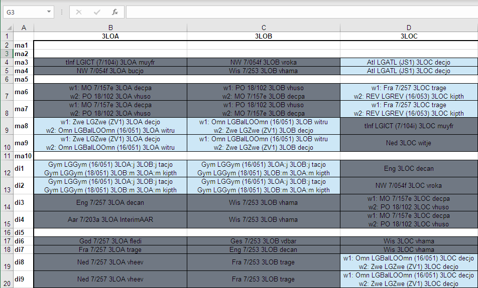Click 3LOC cell in di3 row
This screenshot has width=478, height=288.
click(409, 203)
